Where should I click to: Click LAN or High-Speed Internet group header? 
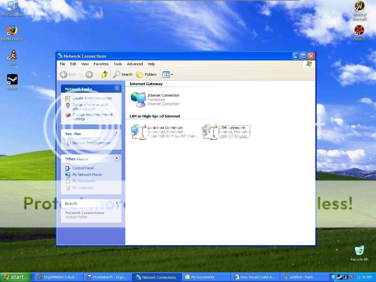pyautogui.click(x=155, y=116)
